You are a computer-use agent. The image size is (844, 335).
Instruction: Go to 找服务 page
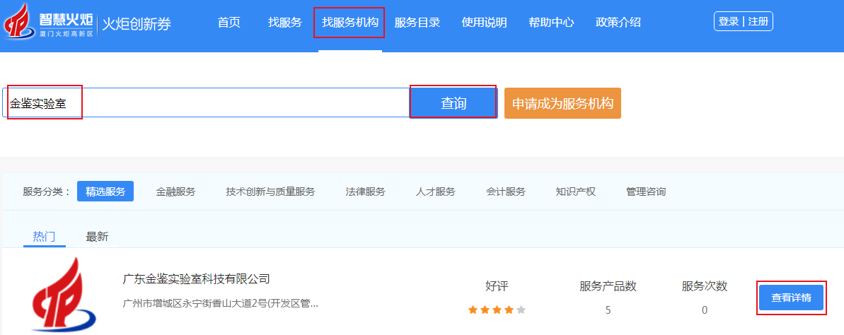(284, 23)
